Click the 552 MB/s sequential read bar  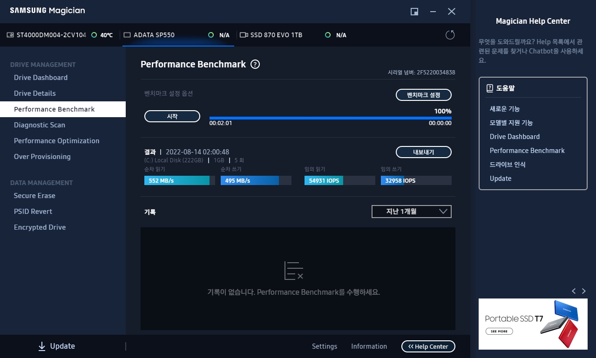tap(180, 180)
